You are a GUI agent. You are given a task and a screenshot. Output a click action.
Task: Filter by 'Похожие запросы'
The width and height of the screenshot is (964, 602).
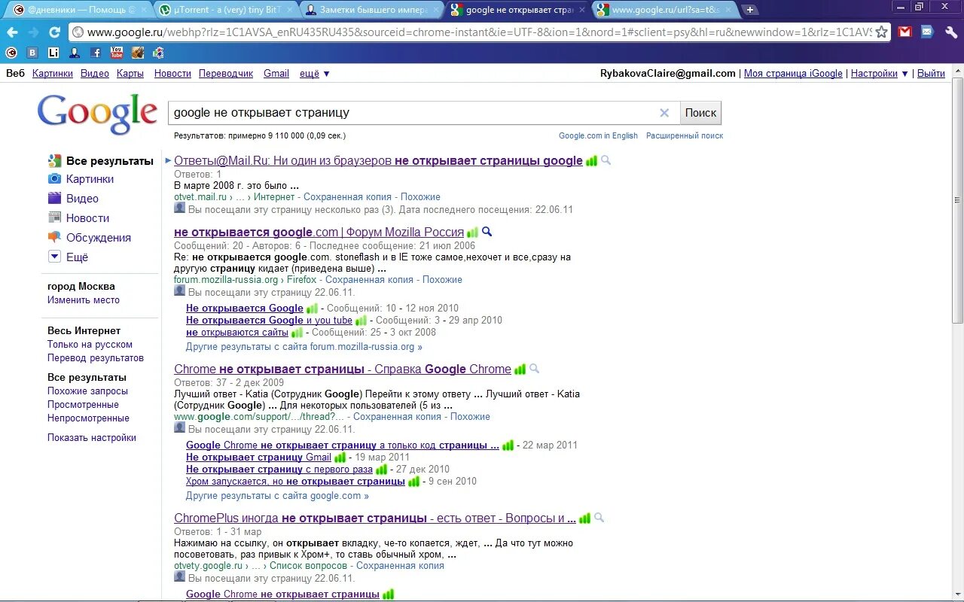click(x=87, y=391)
